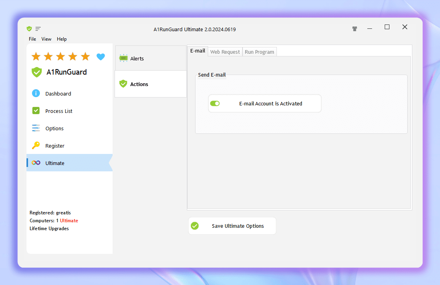Select the Actions section
The height and width of the screenshot is (285, 440).
click(150, 84)
